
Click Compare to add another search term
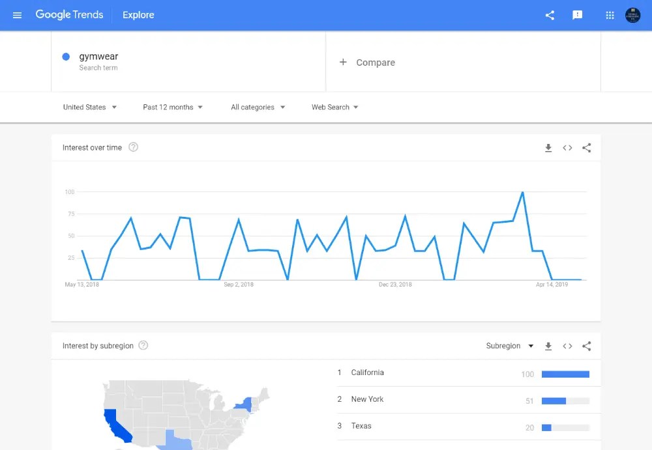pos(368,63)
